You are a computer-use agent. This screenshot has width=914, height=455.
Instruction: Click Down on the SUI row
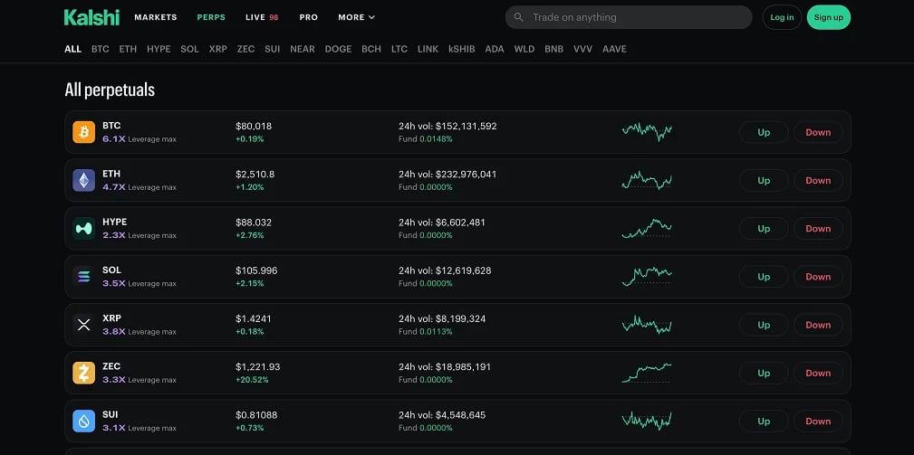click(818, 422)
